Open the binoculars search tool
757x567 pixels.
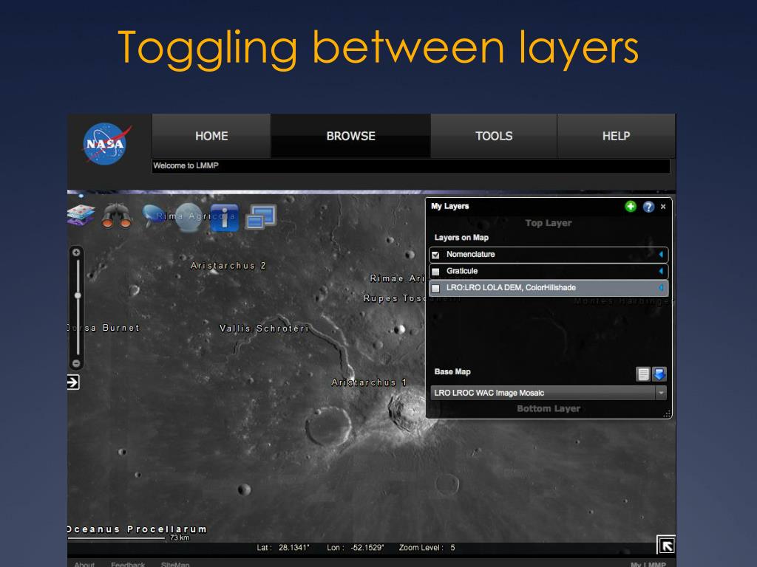(116, 216)
